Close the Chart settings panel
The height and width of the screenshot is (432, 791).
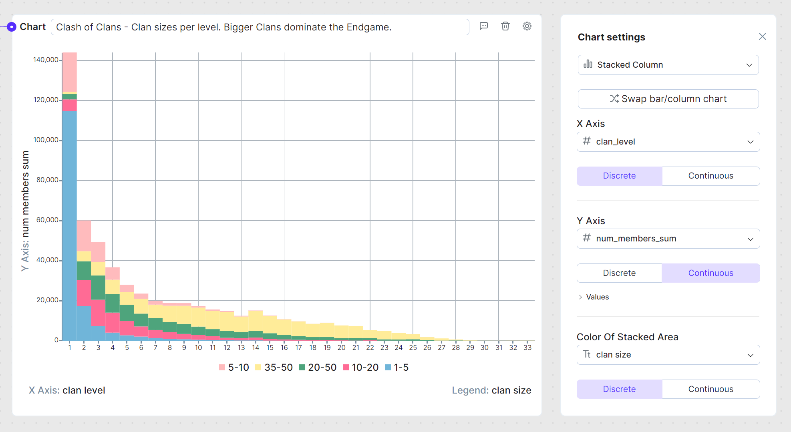(x=762, y=37)
